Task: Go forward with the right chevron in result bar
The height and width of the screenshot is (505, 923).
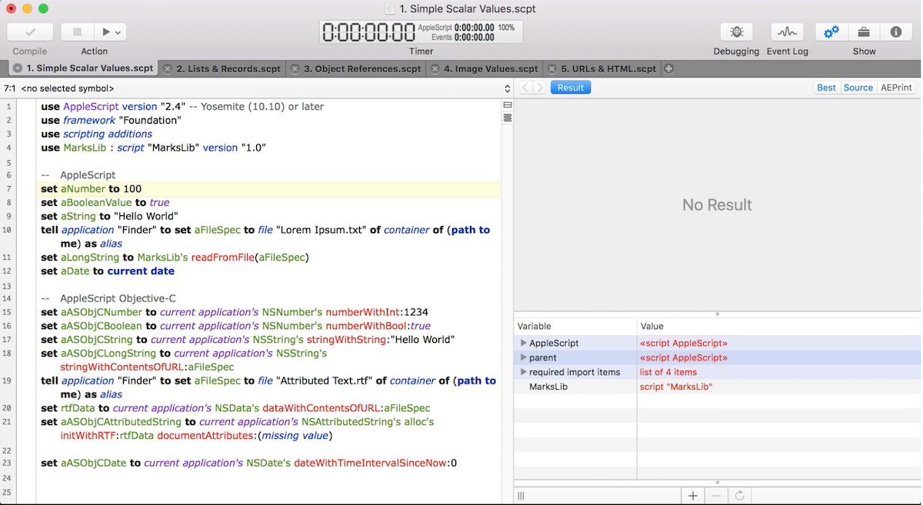Action: point(539,88)
